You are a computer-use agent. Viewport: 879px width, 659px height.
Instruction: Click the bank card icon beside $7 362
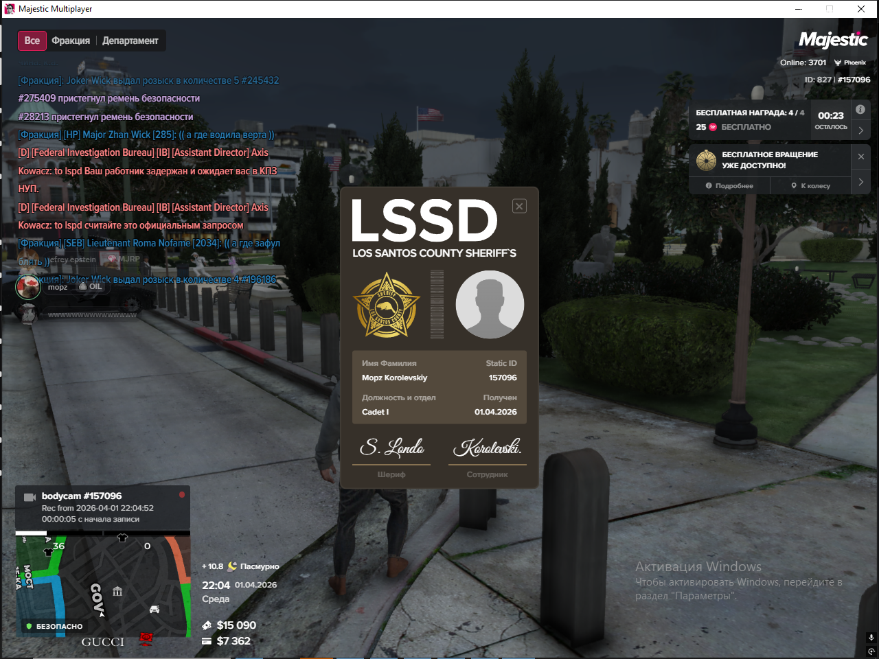click(x=207, y=641)
